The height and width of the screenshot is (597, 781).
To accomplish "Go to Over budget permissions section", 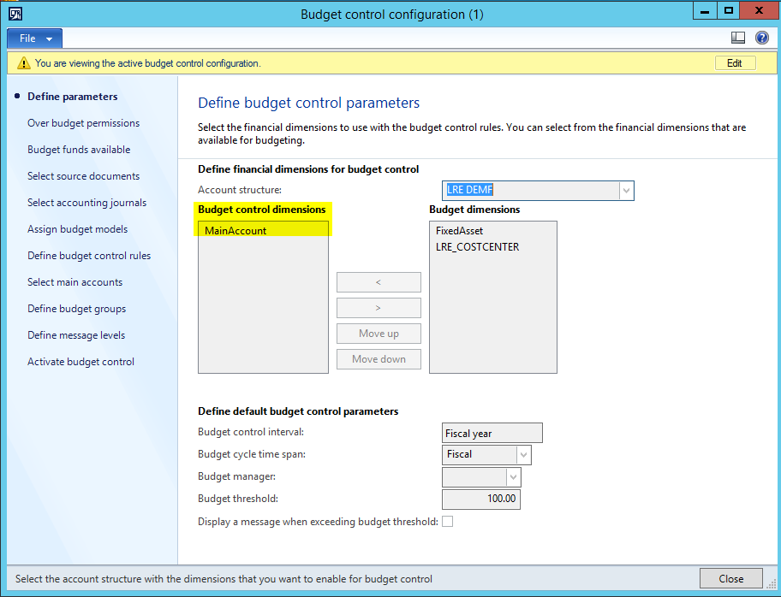I will (x=83, y=123).
